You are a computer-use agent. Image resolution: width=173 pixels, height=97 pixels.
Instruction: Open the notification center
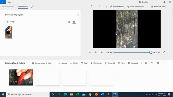(169, 95)
